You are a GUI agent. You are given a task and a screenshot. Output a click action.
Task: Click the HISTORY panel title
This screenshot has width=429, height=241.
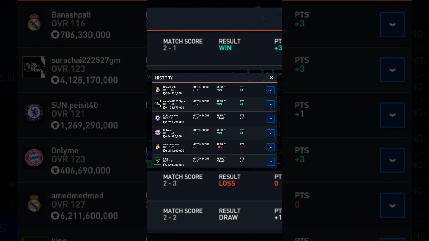coord(164,78)
